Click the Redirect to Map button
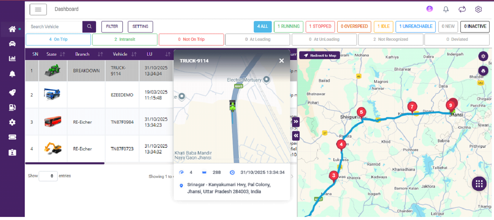Screen dimensions: 494x220 pos(319,55)
